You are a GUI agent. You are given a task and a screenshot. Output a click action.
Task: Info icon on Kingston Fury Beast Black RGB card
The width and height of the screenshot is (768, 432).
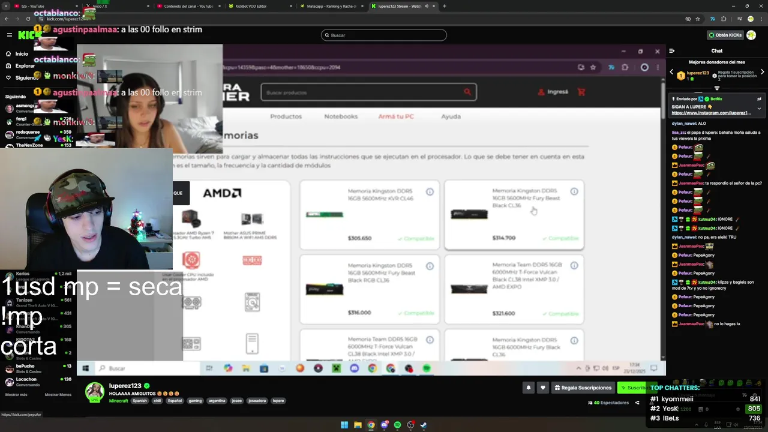click(430, 266)
